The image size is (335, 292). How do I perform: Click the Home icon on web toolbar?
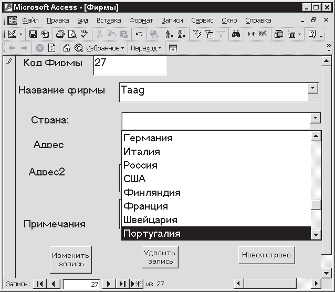67,48
